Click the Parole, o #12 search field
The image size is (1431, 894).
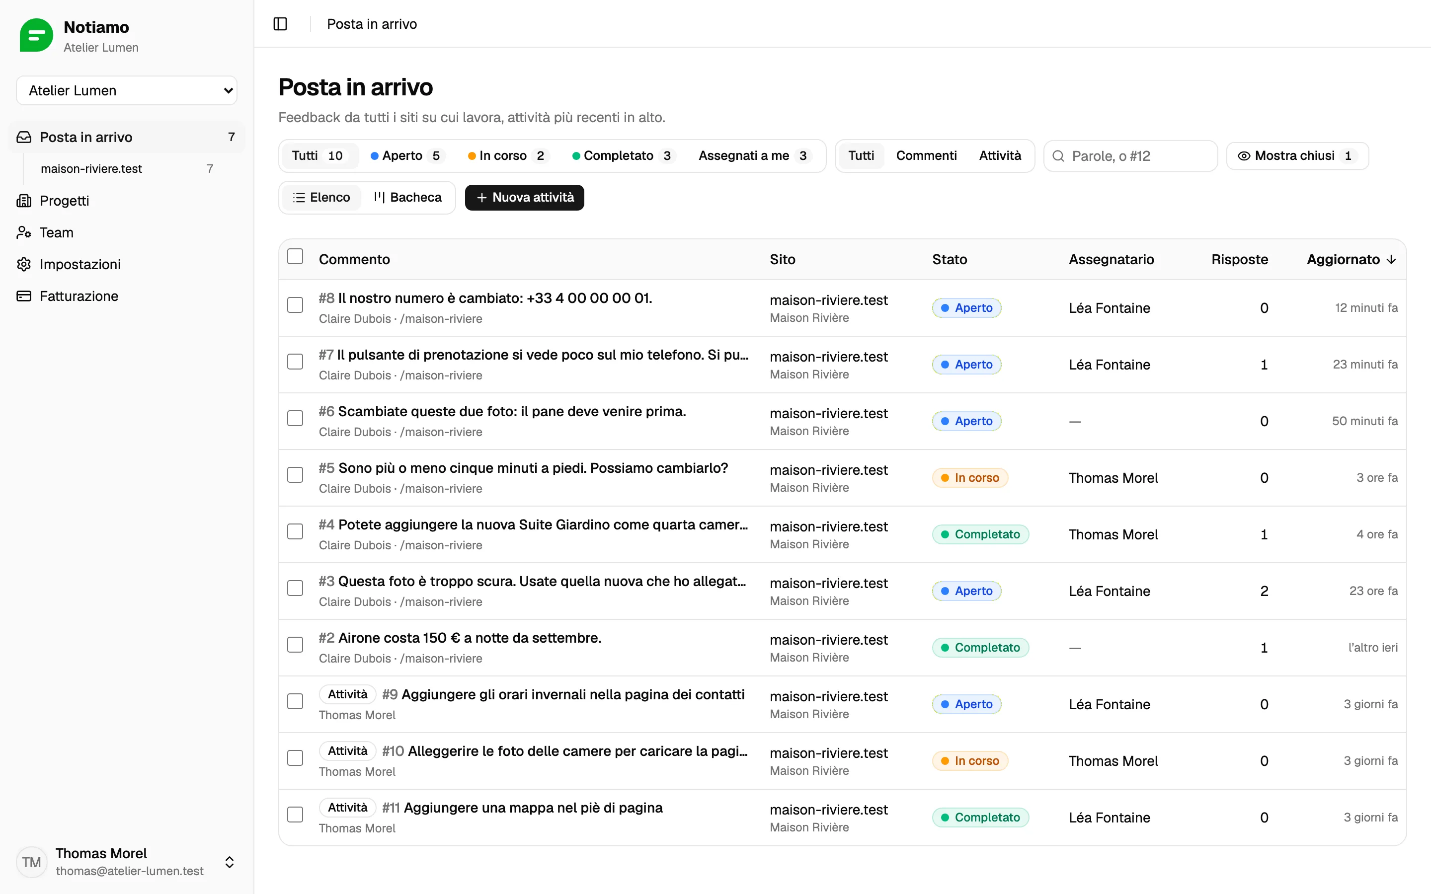[x=1130, y=156]
